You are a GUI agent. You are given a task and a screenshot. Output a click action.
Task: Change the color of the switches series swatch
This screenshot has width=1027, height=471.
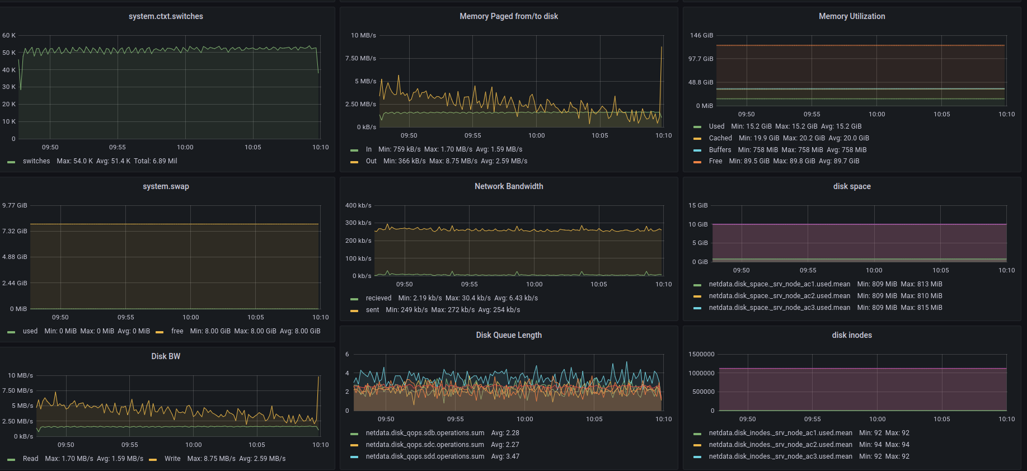pos(11,162)
